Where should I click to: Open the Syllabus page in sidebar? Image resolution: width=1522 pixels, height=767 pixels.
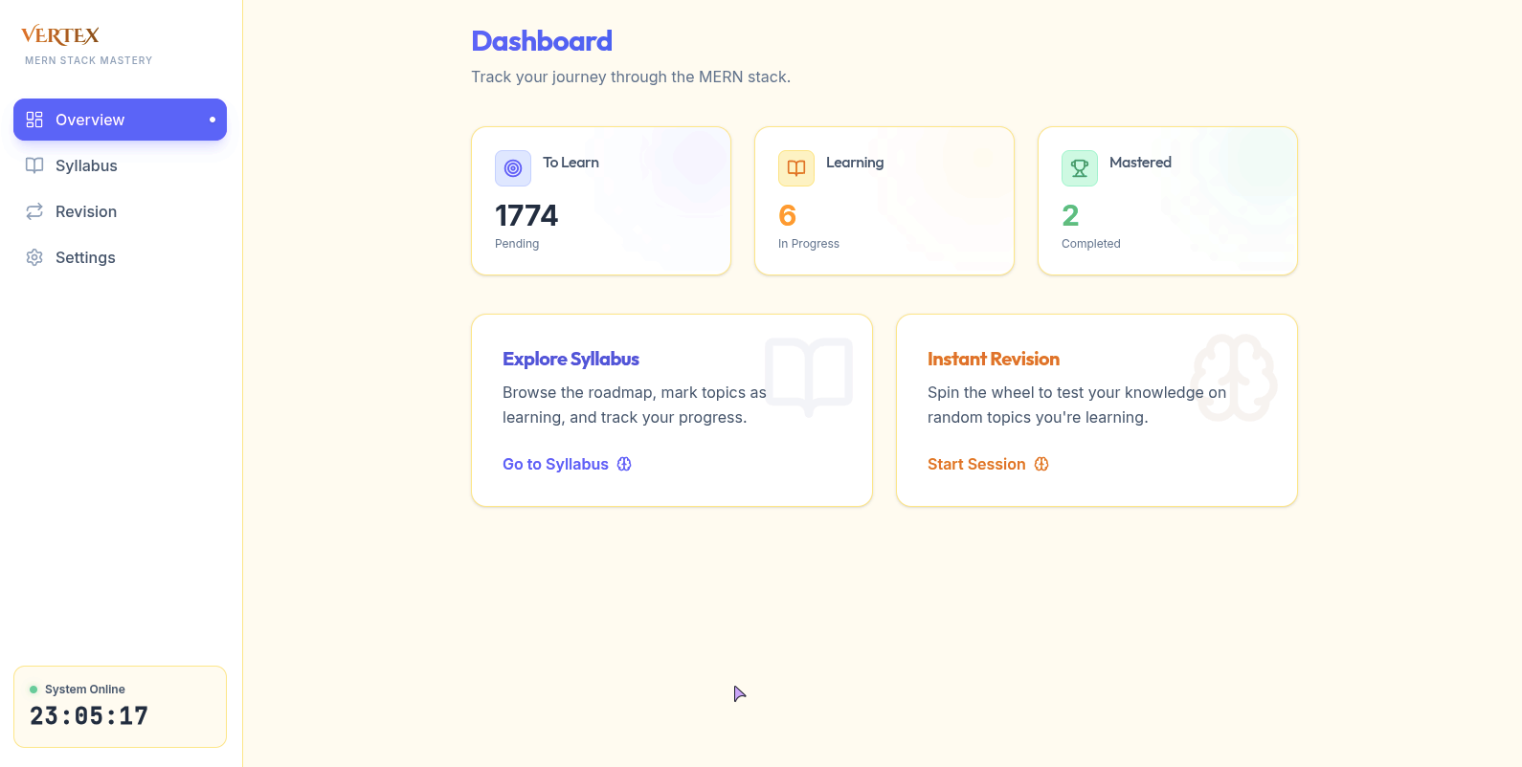tap(120, 165)
